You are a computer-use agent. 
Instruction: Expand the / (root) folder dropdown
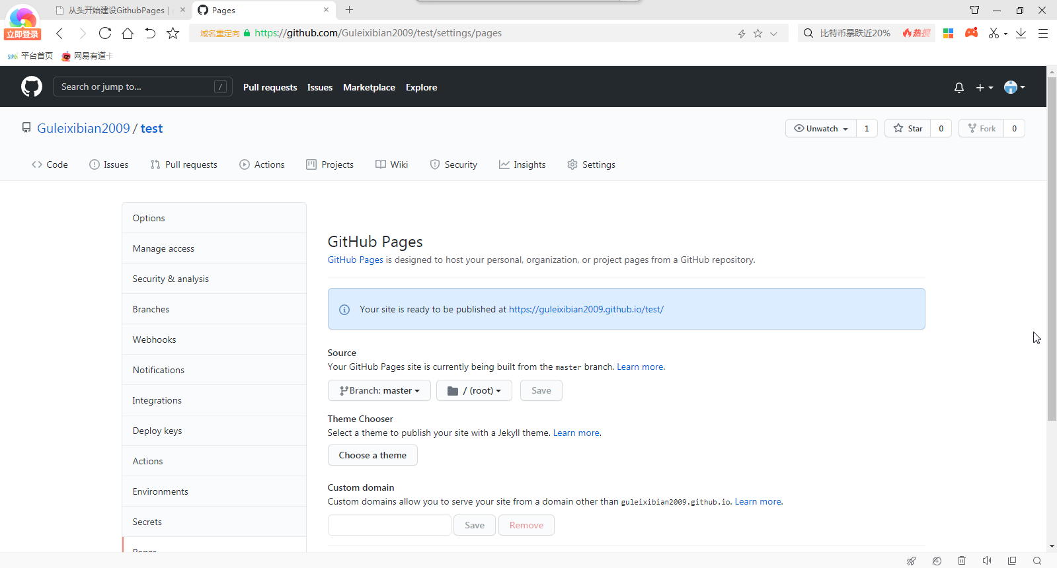(x=474, y=390)
